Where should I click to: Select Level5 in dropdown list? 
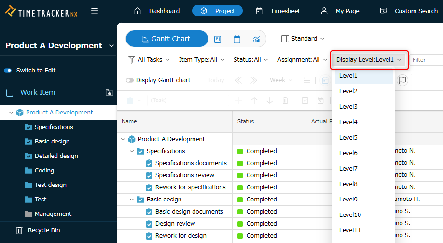pyautogui.click(x=364, y=138)
